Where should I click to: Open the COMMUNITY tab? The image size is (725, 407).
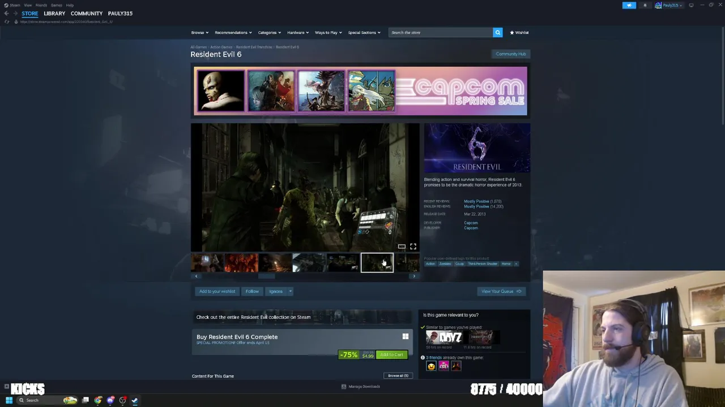pyautogui.click(x=87, y=13)
